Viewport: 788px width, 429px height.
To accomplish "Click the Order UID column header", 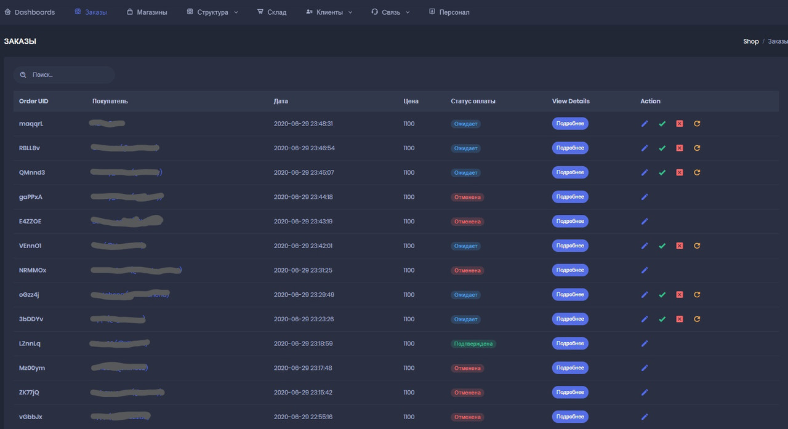I will [33, 101].
